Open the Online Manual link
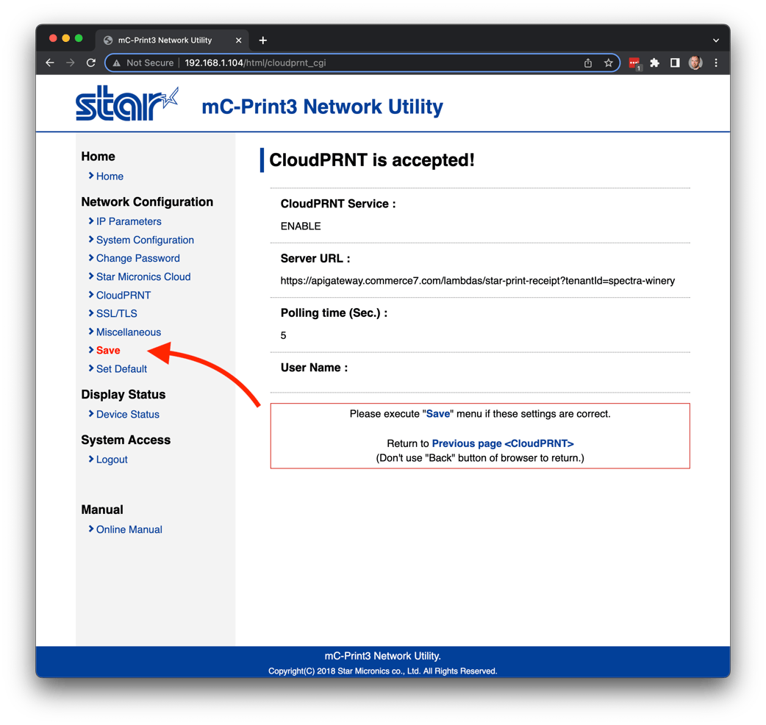 tap(129, 529)
